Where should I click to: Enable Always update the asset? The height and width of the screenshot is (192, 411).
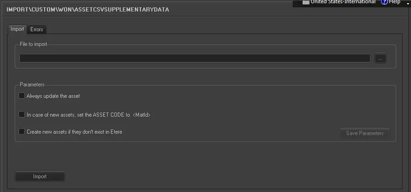[22, 96]
